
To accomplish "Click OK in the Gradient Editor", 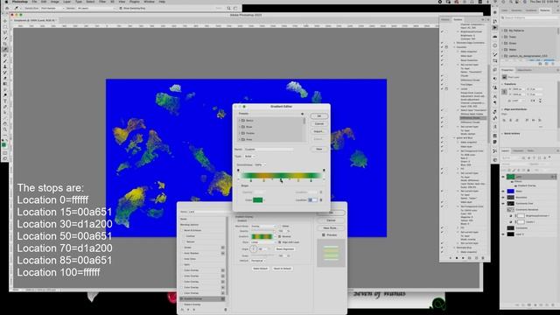I will (x=318, y=116).
